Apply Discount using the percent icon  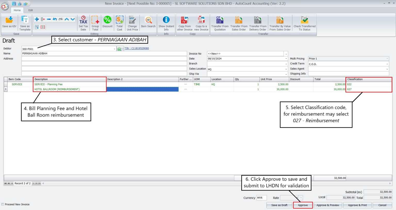[x=108, y=22]
